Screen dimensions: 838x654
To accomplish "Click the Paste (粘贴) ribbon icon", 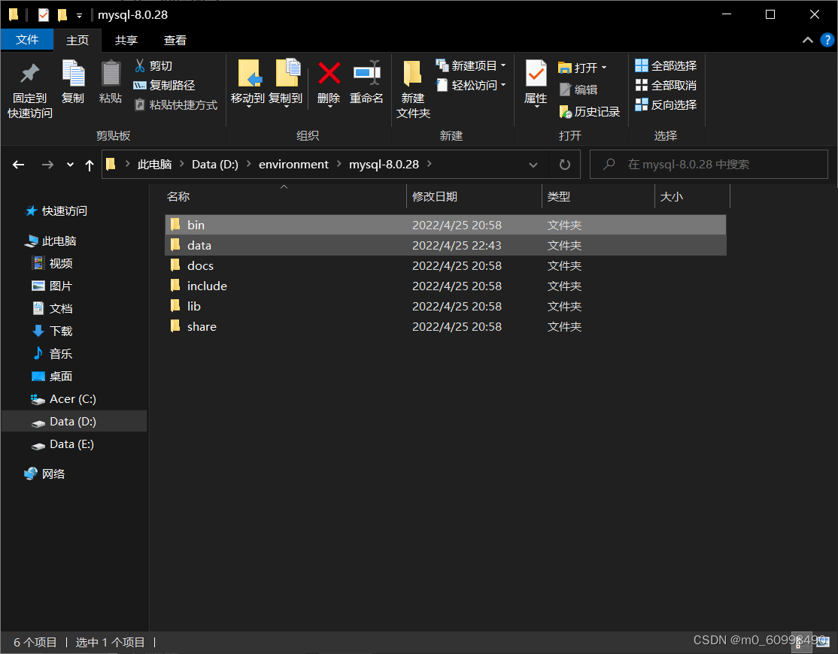I will click(x=111, y=82).
